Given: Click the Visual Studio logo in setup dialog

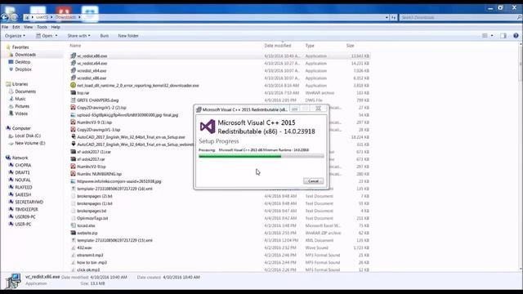Looking at the screenshot, I should point(208,127).
